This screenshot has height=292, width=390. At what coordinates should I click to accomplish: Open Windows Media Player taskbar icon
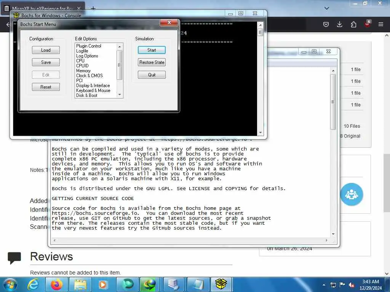(x=103, y=284)
